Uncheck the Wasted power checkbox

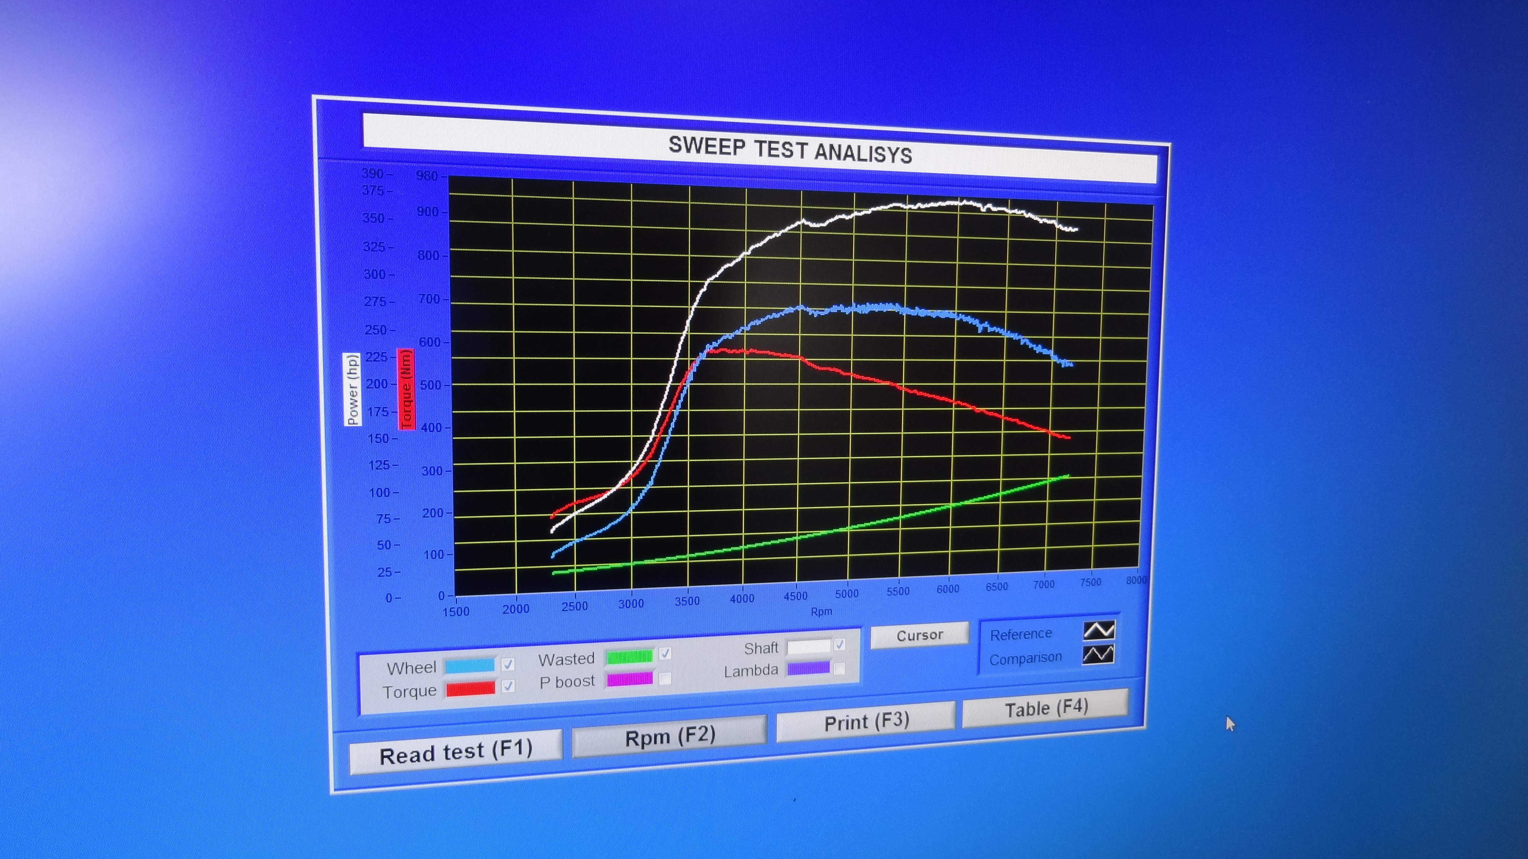(665, 653)
